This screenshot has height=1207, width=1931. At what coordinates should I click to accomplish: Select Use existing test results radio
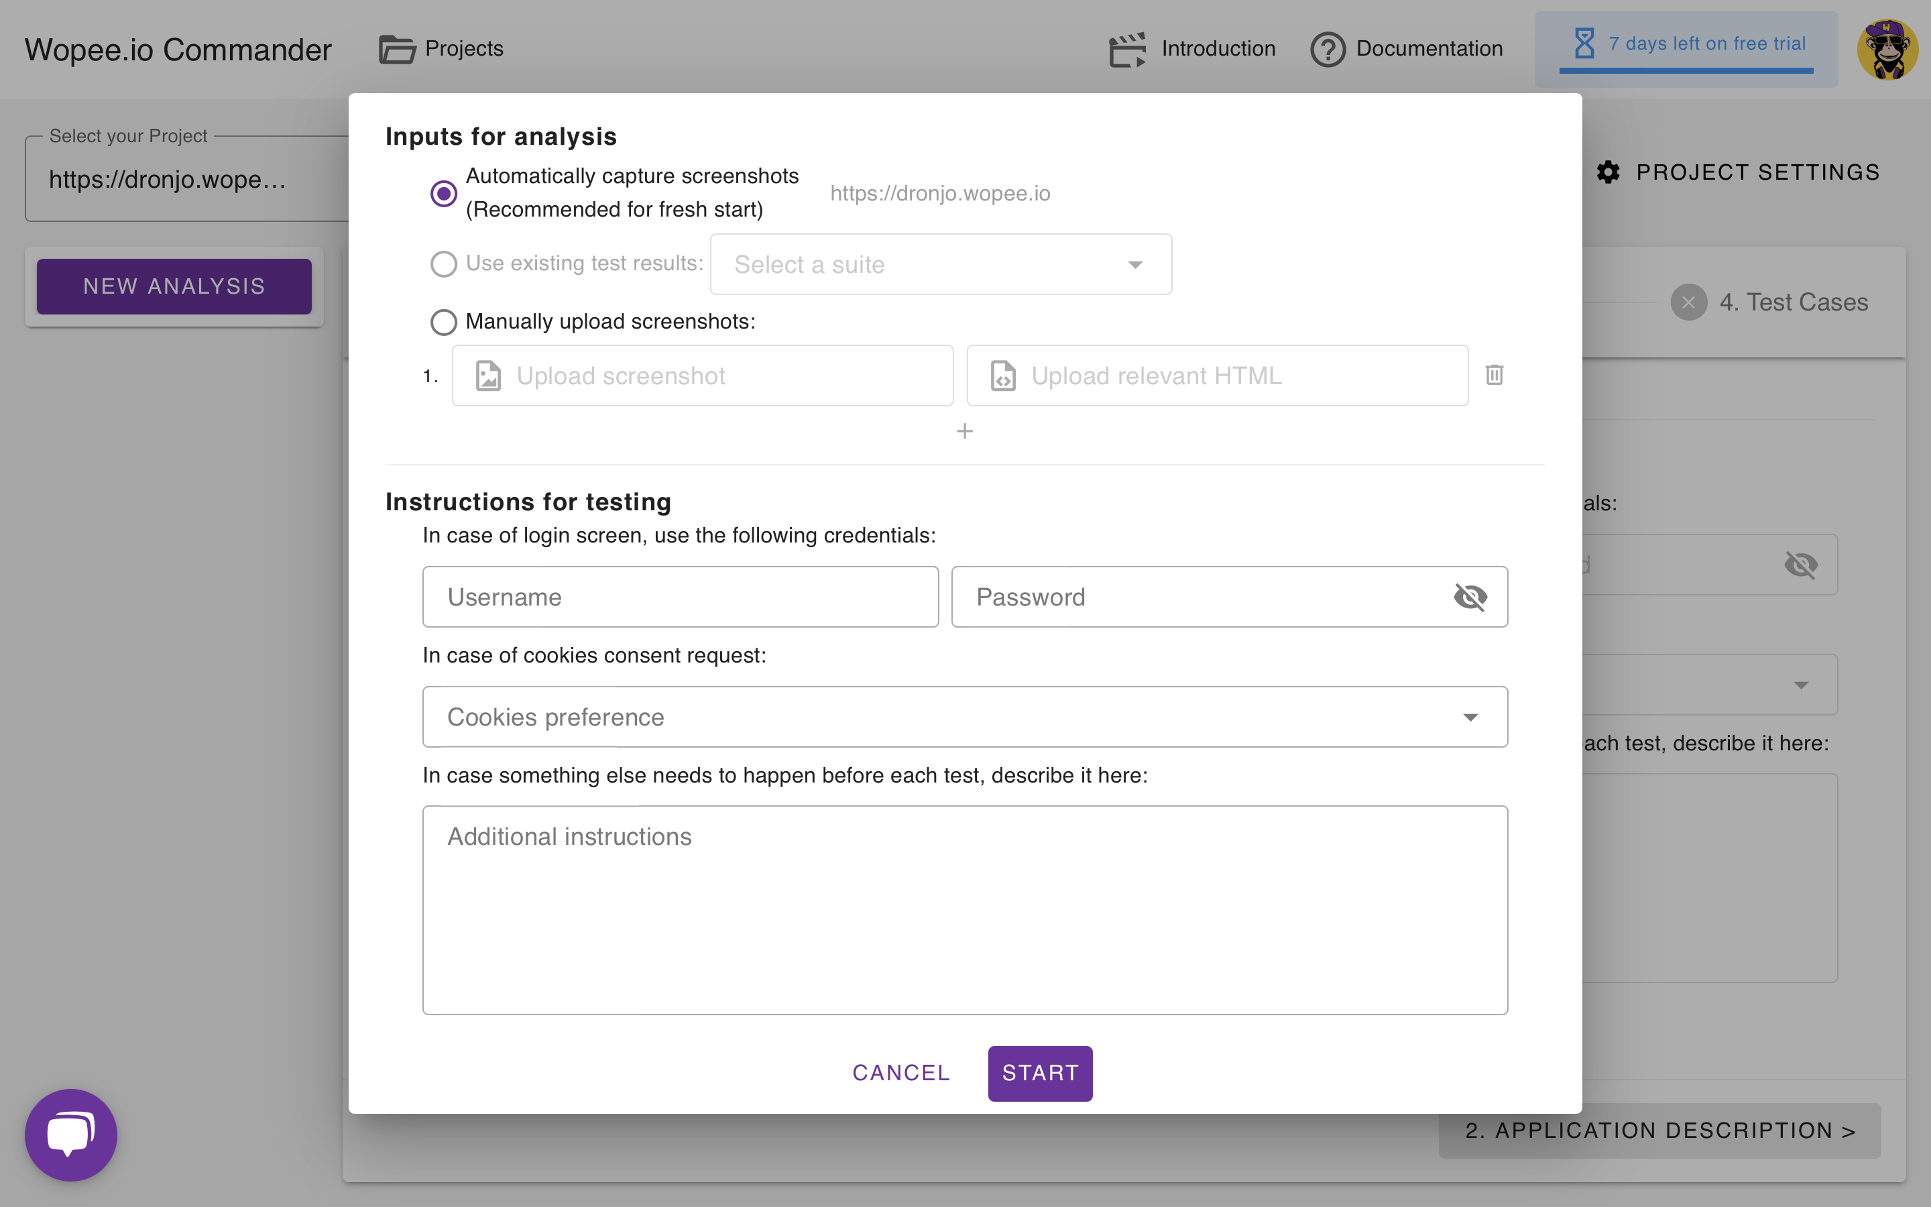(444, 264)
